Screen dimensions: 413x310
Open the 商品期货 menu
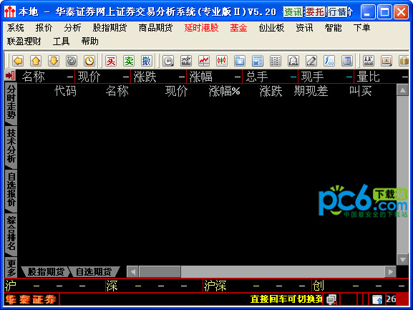pos(155,28)
